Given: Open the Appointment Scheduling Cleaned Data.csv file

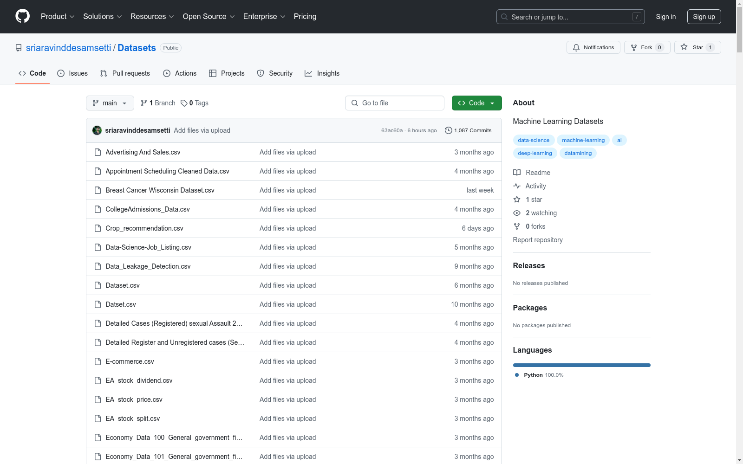Looking at the screenshot, I should point(168,171).
